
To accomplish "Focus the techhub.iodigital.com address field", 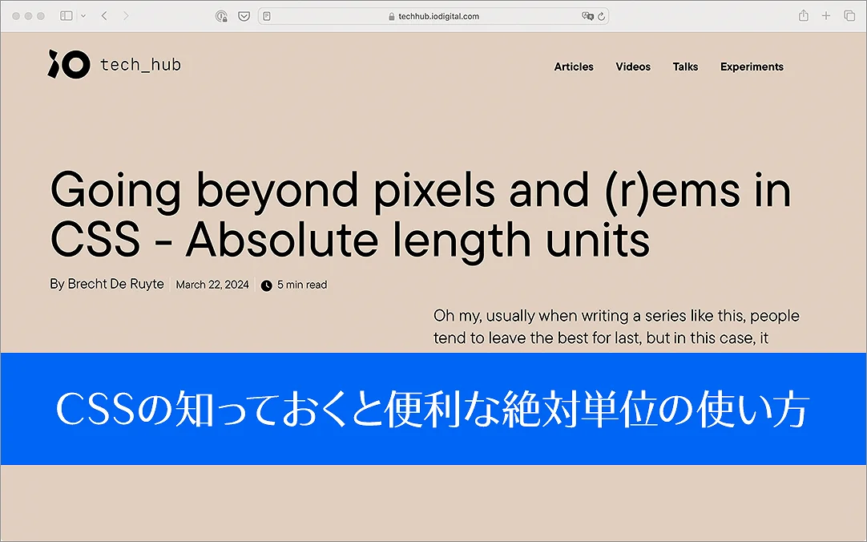I will point(433,16).
